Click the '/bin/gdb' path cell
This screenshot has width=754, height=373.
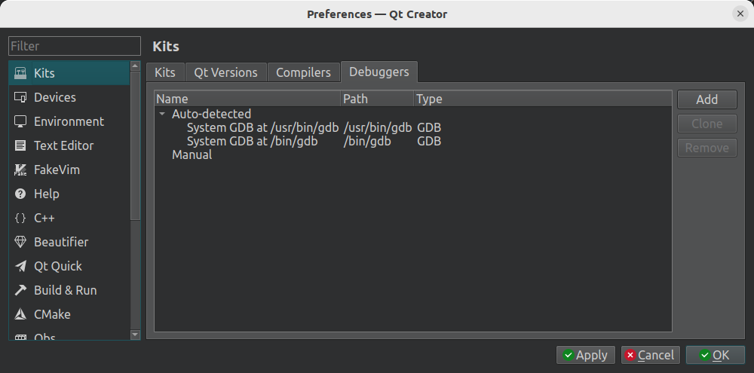pyautogui.click(x=367, y=142)
